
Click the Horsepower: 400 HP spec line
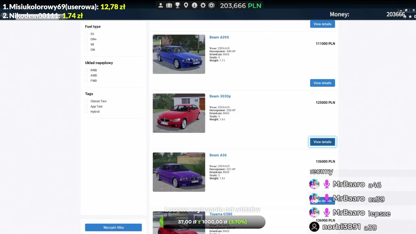coord(222,51)
